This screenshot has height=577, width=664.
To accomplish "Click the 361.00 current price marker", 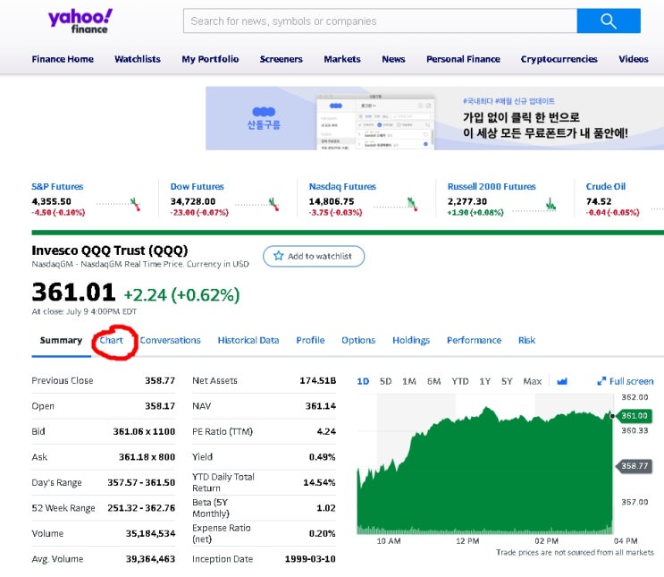I will (634, 416).
